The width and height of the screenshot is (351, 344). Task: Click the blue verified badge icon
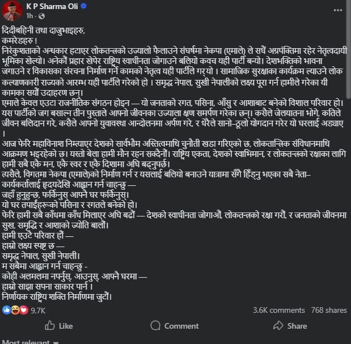click(x=84, y=6)
